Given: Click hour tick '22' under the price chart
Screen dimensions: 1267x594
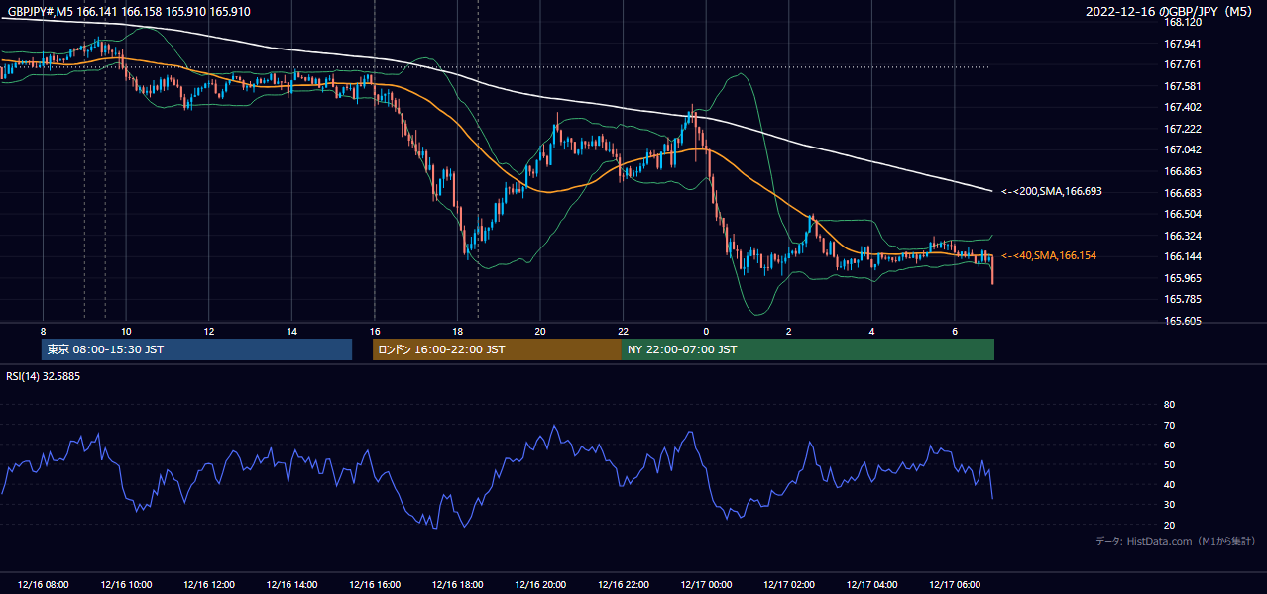Looking at the screenshot, I should [x=624, y=331].
